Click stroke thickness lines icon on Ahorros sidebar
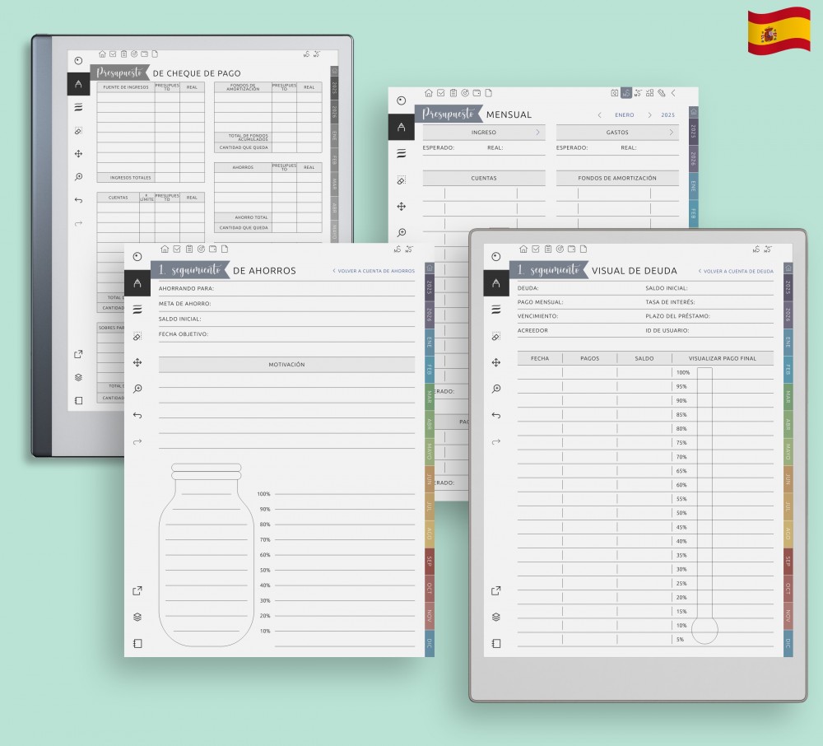823x746 pixels. click(x=137, y=310)
